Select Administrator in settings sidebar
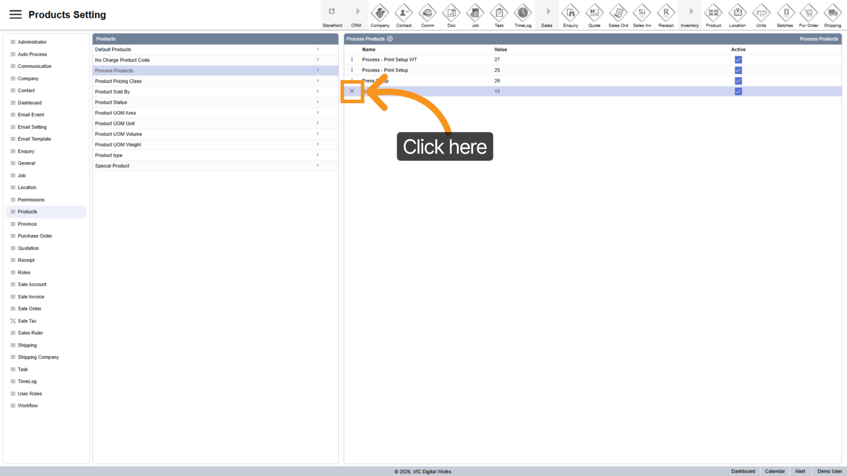The image size is (847, 476). tap(32, 42)
